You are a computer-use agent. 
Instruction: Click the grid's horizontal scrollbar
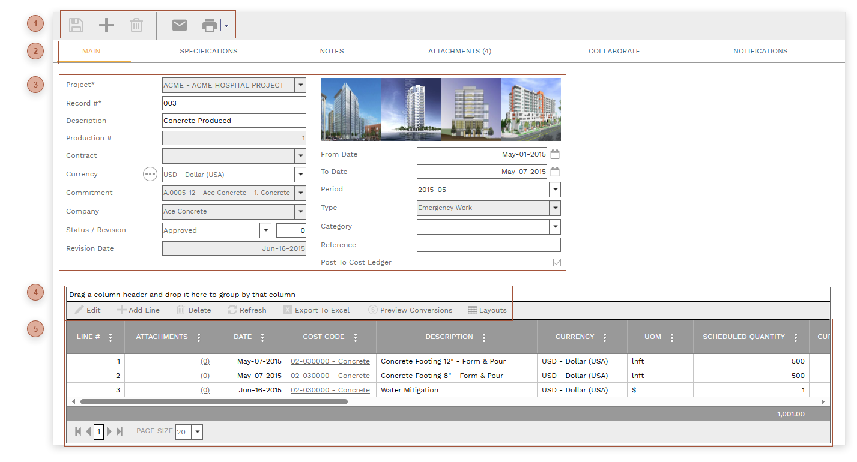click(x=214, y=401)
